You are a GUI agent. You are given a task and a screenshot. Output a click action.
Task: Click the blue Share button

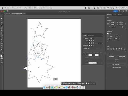pyautogui.click(x=115, y=11)
